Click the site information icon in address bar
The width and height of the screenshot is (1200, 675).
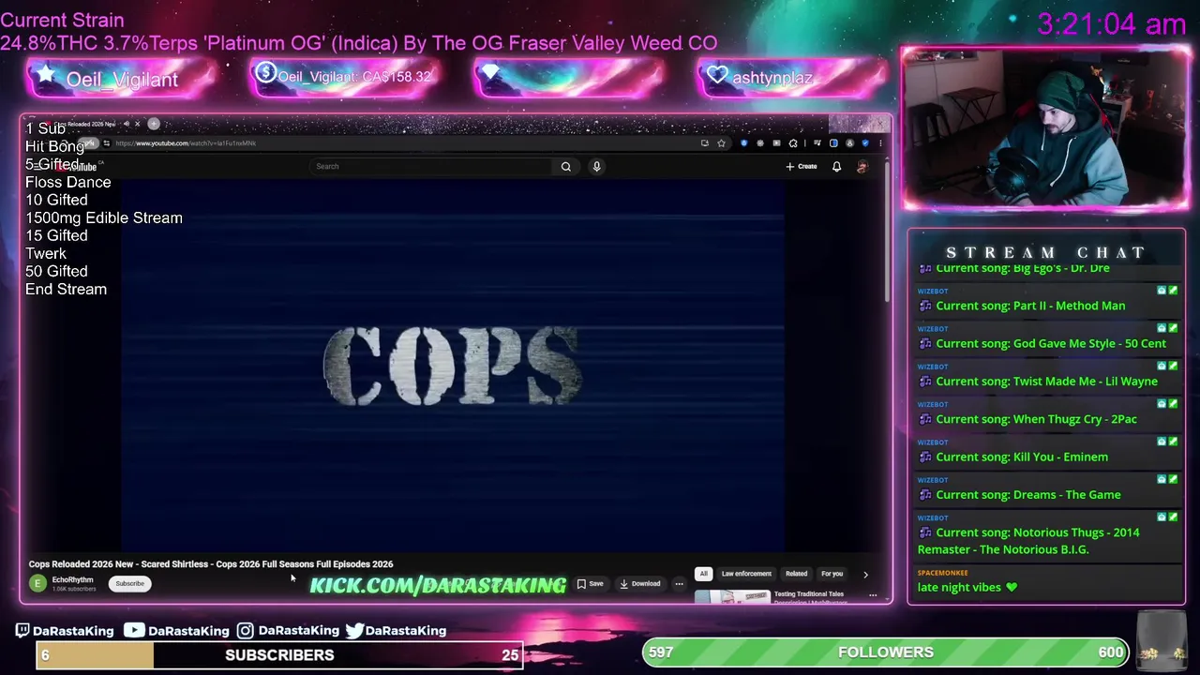coord(106,143)
